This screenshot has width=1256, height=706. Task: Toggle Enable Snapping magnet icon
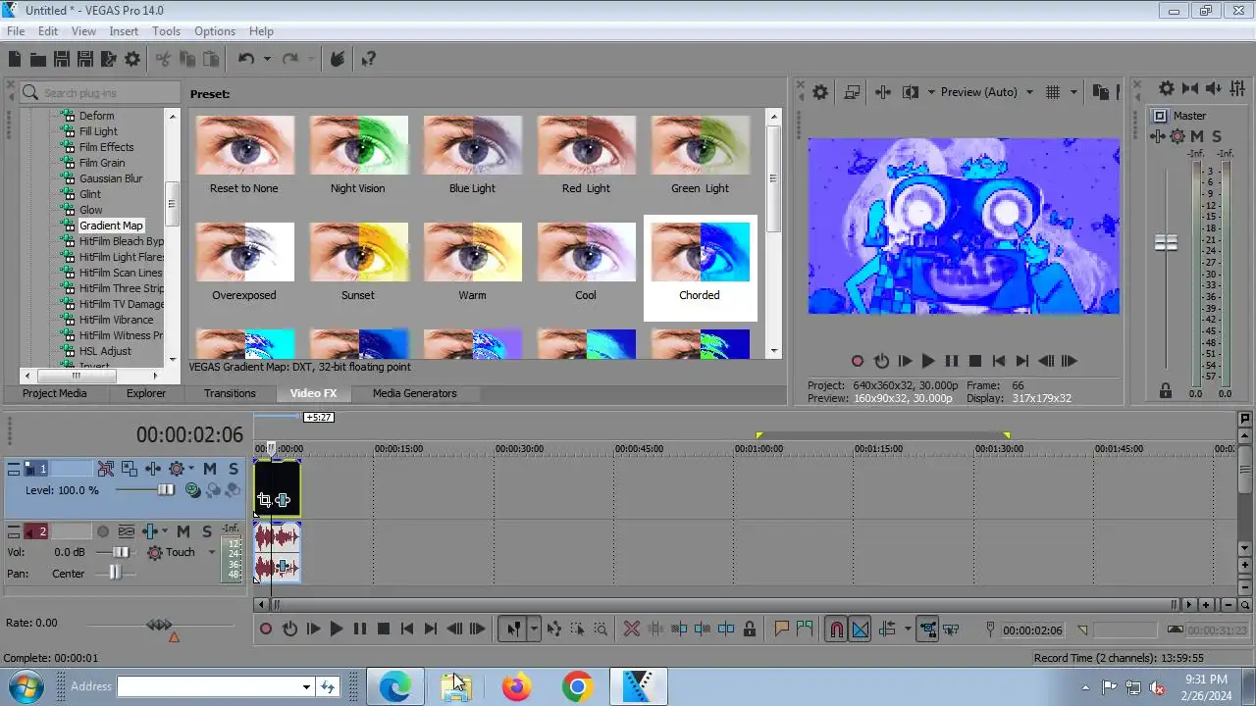tap(836, 630)
